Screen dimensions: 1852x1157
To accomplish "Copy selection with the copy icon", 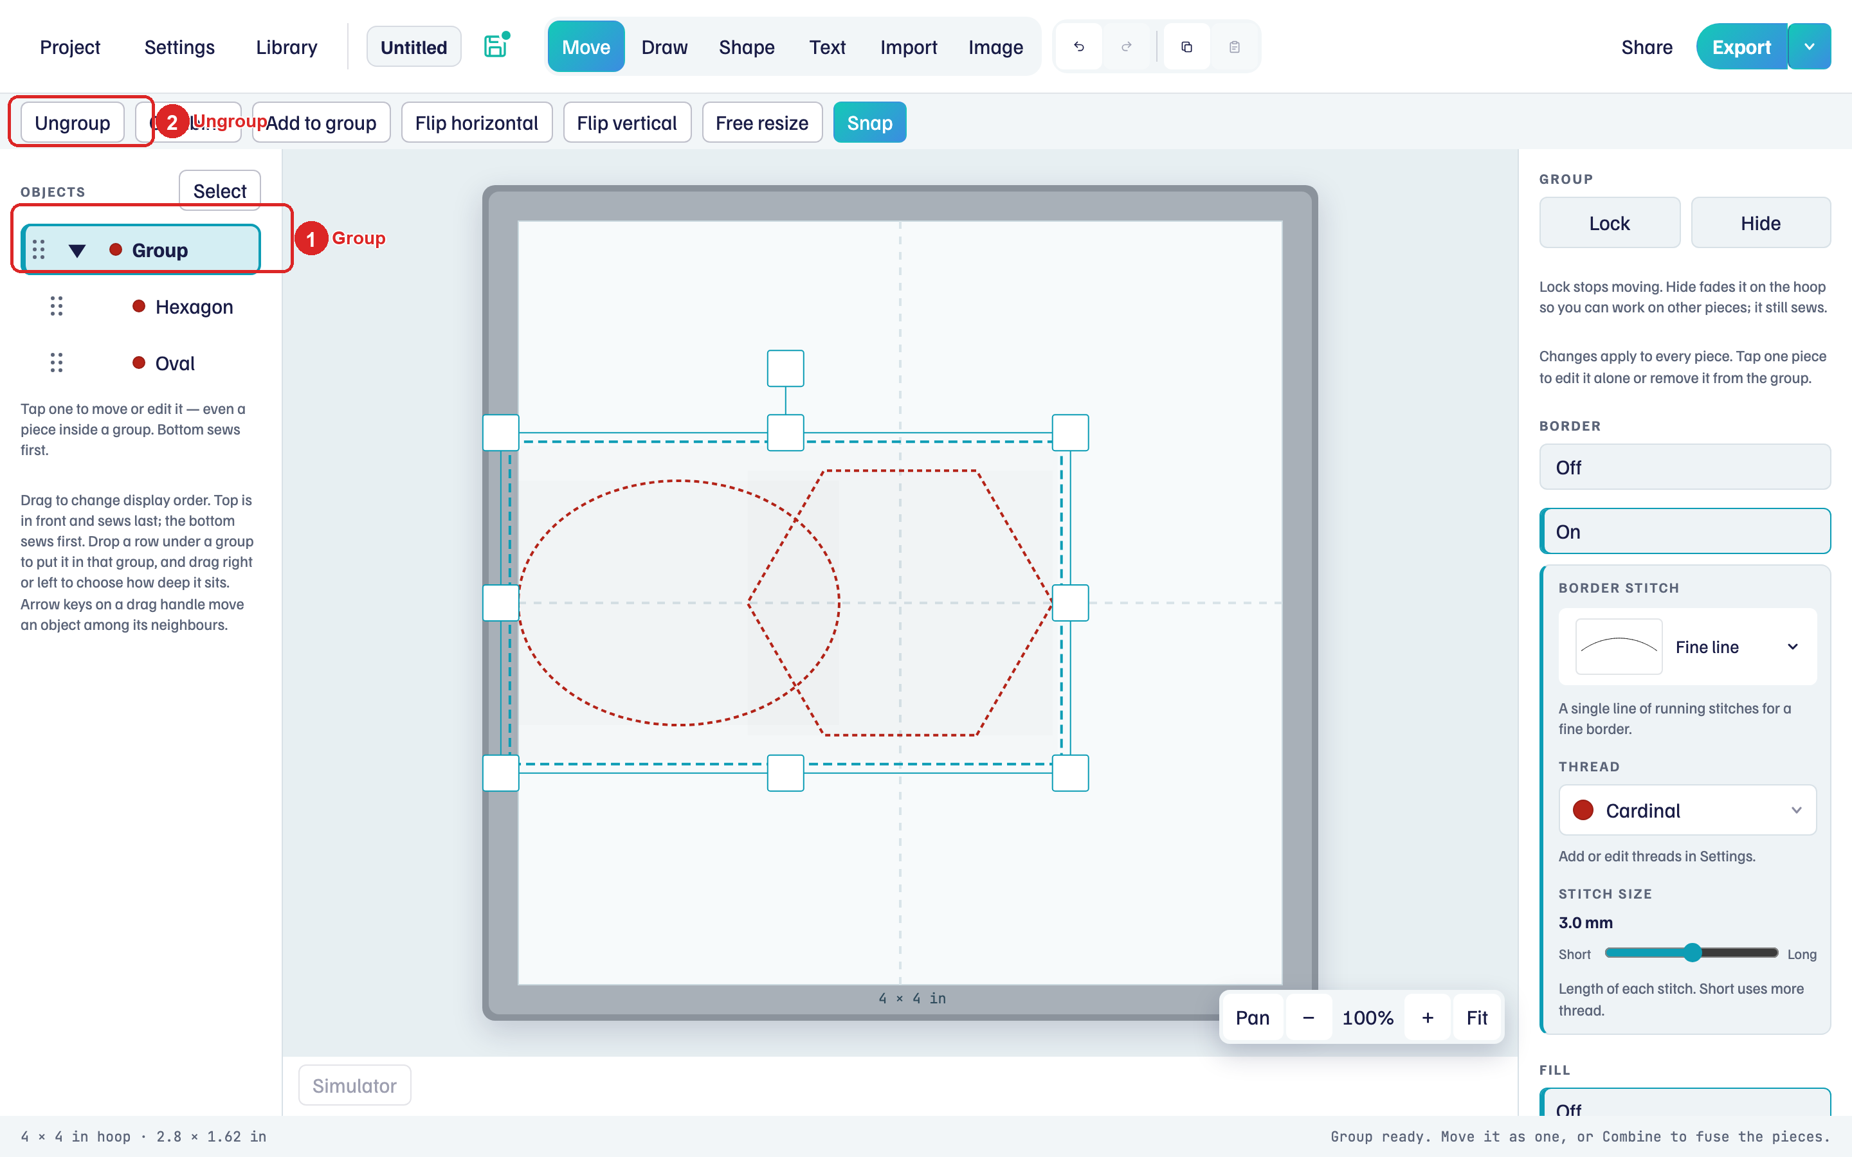I will point(1186,47).
